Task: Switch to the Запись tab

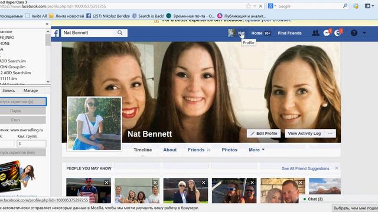Action: pyautogui.click(x=9, y=91)
